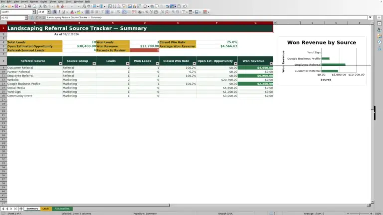
Task: Select the Won Revenue by Source chart
Action: pos(322,61)
